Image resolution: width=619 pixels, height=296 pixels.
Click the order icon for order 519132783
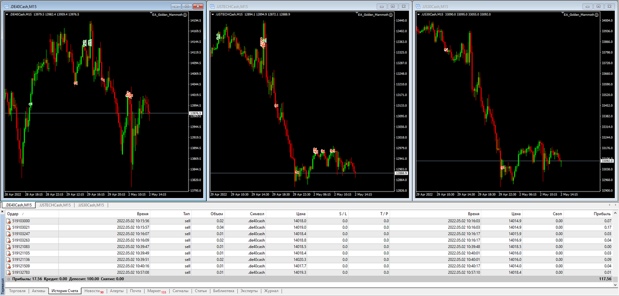pyautogui.click(x=9, y=272)
